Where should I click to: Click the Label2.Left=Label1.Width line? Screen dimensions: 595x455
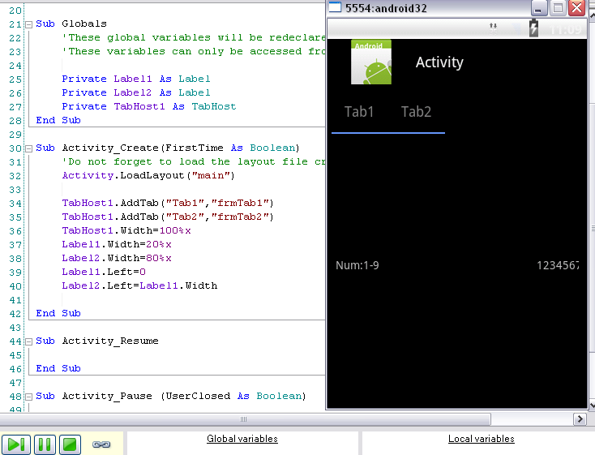coord(139,285)
